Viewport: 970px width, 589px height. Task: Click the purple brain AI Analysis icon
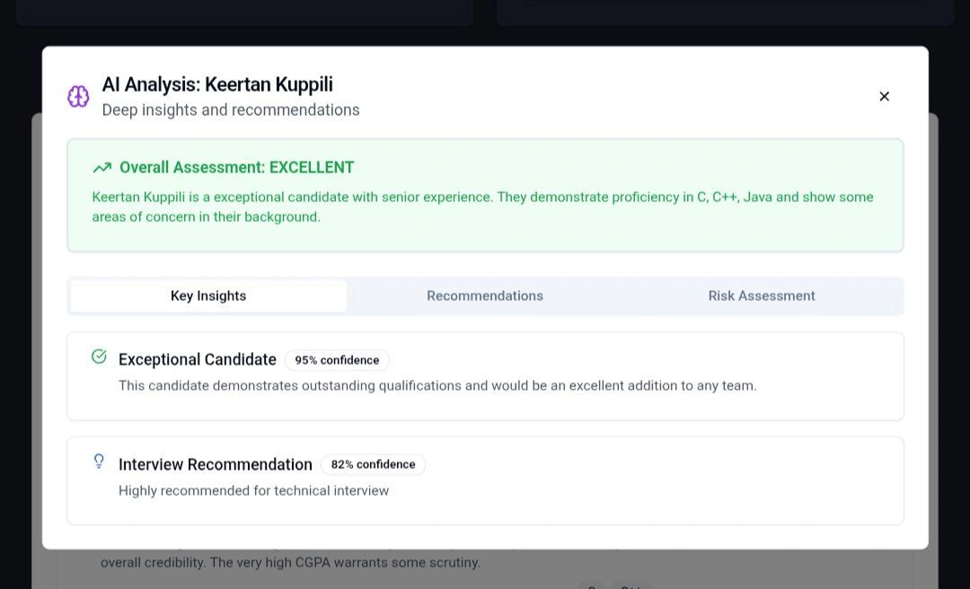click(78, 97)
